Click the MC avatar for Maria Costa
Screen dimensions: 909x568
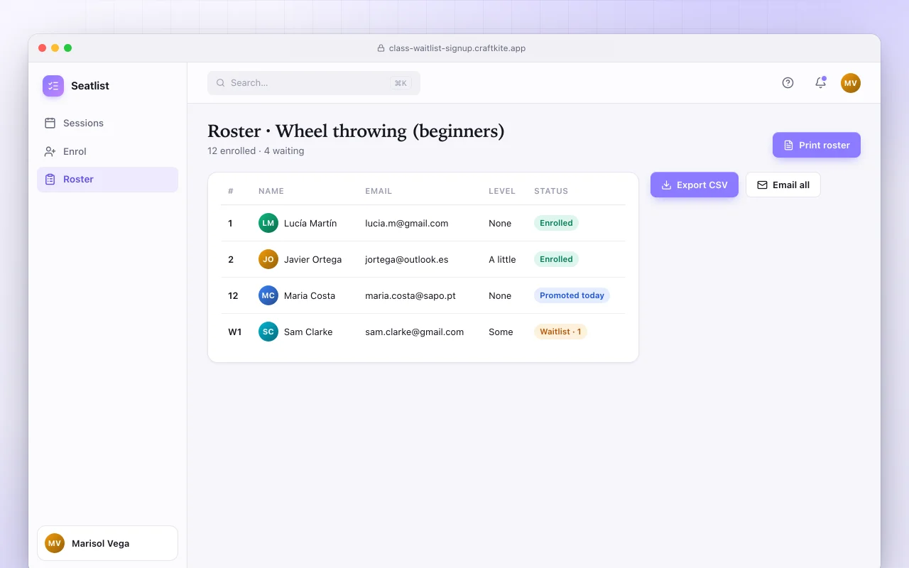tap(268, 295)
